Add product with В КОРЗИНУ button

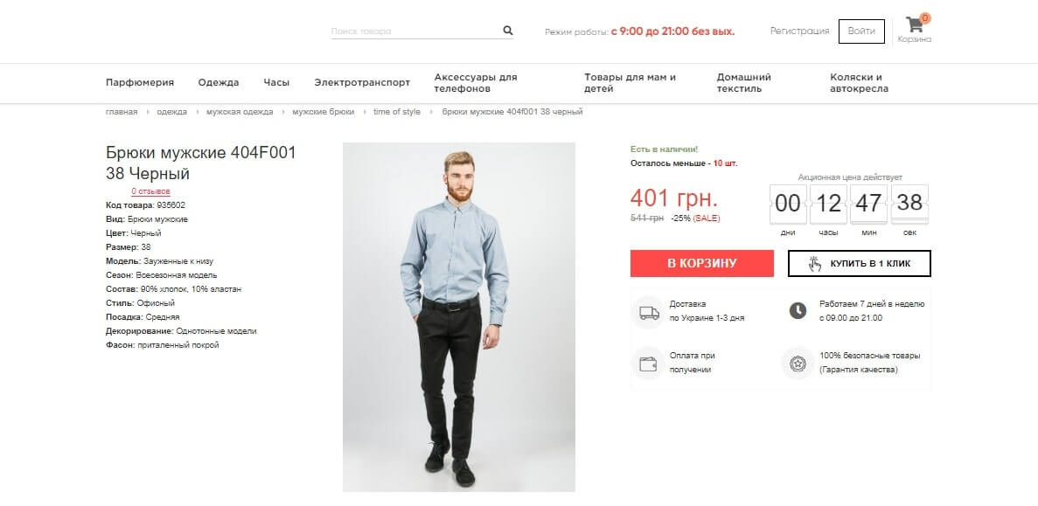[x=701, y=263]
